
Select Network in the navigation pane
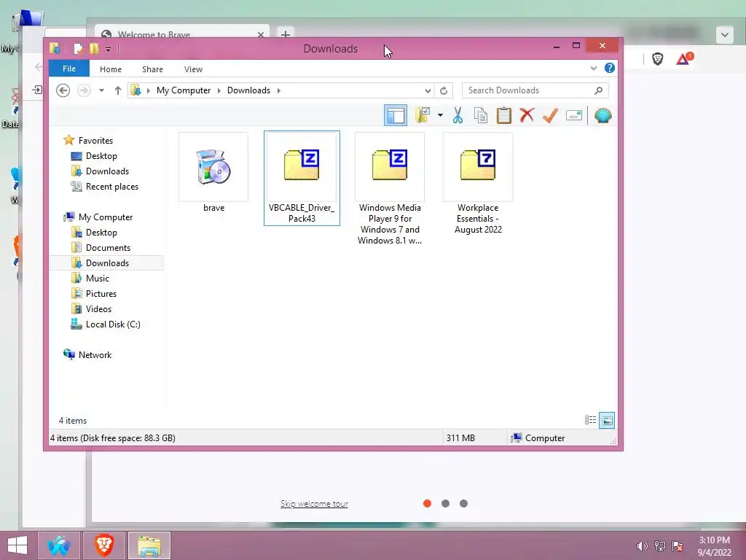(x=95, y=355)
